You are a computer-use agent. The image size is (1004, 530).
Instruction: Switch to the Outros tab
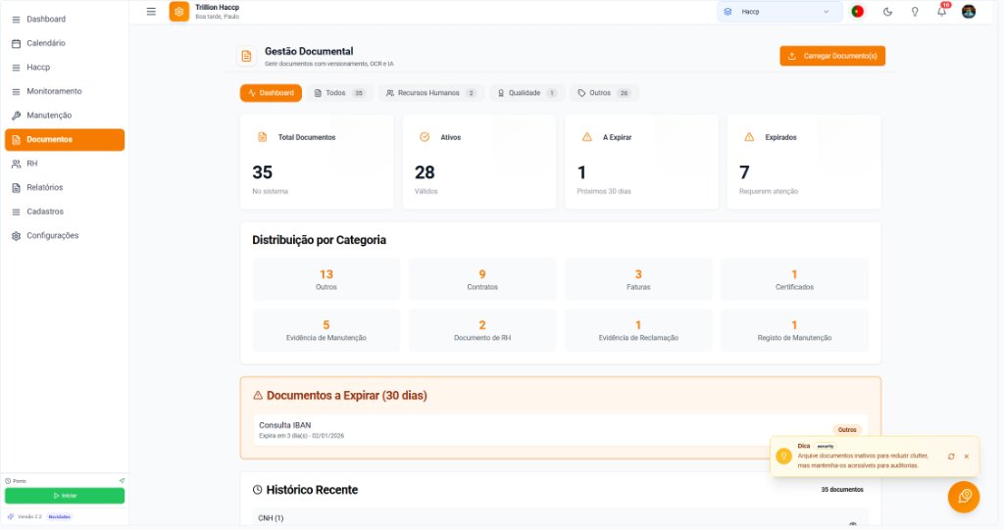click(x=604, y=93)
